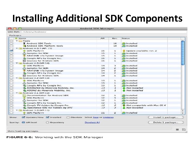Click the Google APIs add-on icon, API 14

(x=24, y=73)
